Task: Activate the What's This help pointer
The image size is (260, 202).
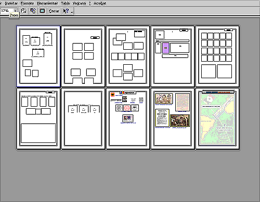Action: 66,11
